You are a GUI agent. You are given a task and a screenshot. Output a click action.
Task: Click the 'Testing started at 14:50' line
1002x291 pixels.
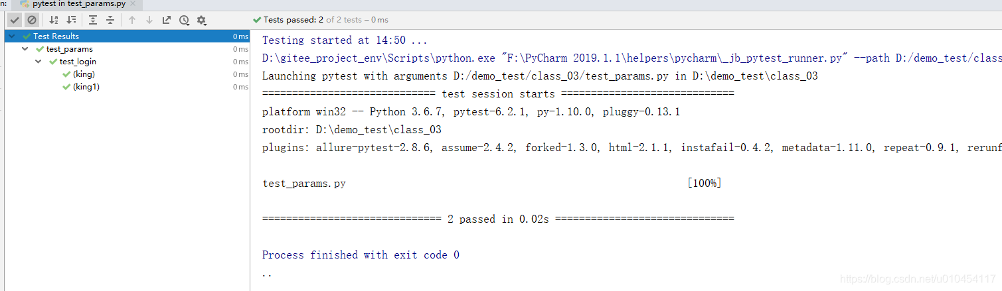click(x=345, y=40)
